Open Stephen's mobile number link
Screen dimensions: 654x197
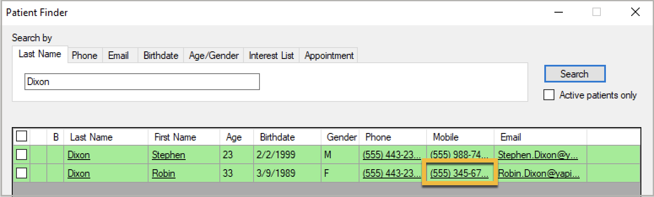[x=459, y=155]
